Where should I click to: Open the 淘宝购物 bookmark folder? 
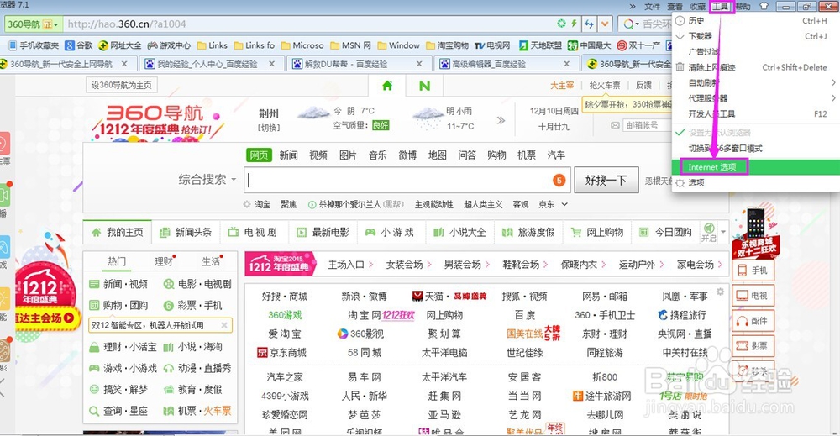[448, 45]
